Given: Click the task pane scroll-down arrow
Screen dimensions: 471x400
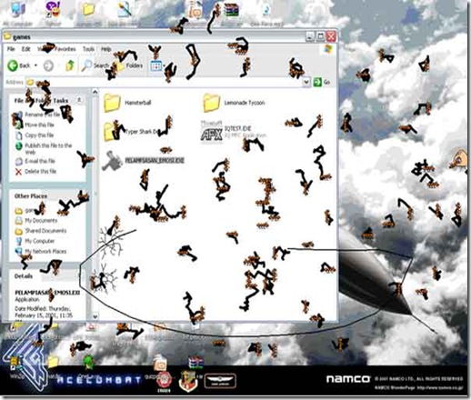Looking at the screenshot, I should (x=95, y=316).
